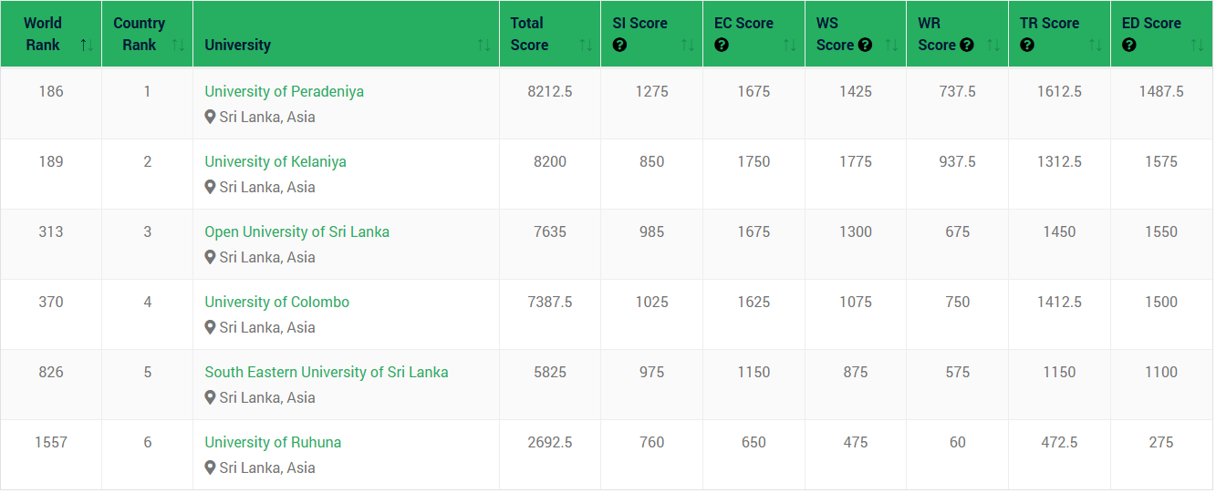This screenshot has width=1216, height=493.
Task: Click the World Rank 1557 cell
Action: click(x=51, y=442)
